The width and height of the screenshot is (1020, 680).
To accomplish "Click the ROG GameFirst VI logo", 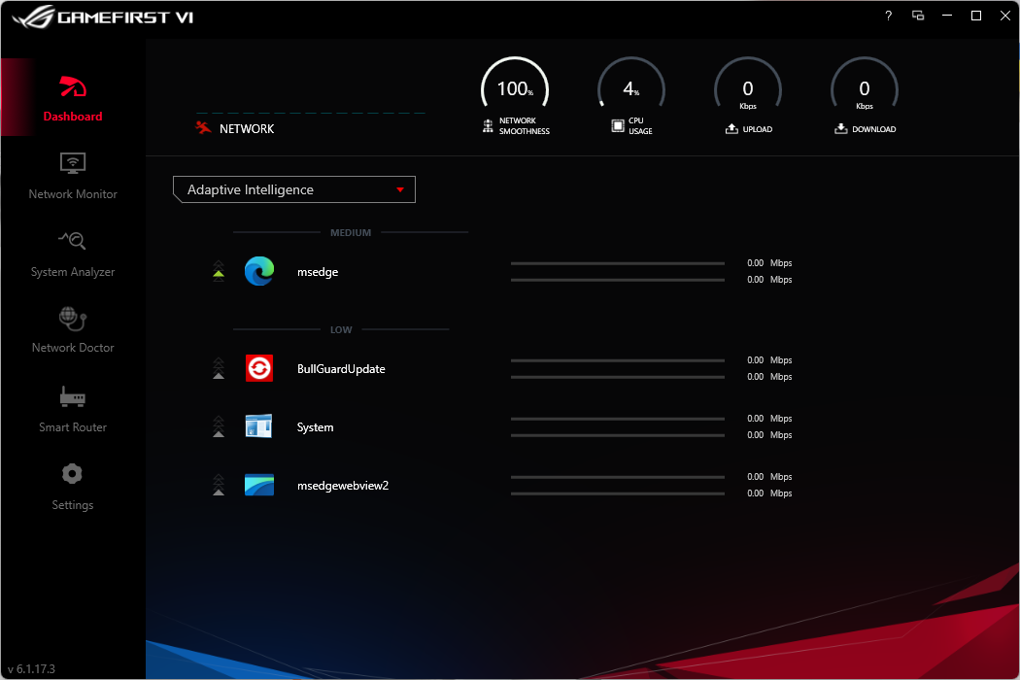I will click(x=102, y=17).
